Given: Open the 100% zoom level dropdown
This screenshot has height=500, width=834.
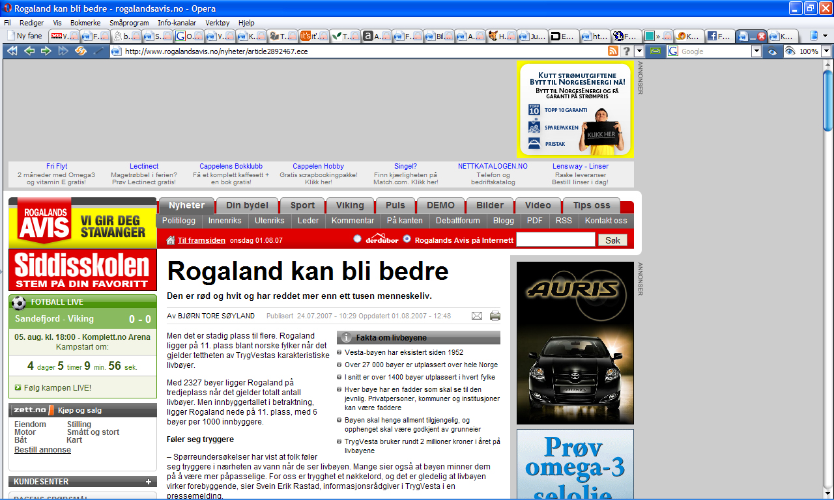Looking at the screenshot, I should [x=826, y=51].
